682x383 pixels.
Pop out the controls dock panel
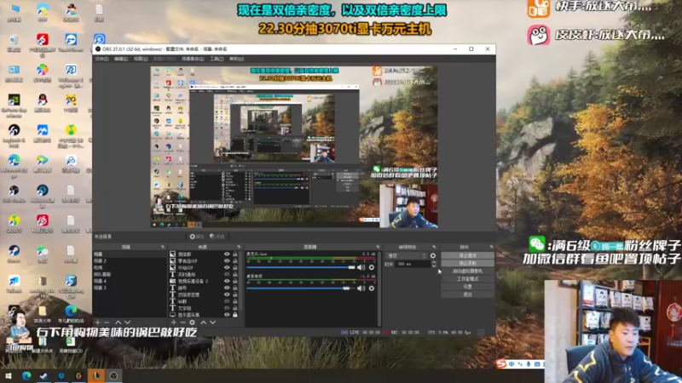click(x=492, y=247)
